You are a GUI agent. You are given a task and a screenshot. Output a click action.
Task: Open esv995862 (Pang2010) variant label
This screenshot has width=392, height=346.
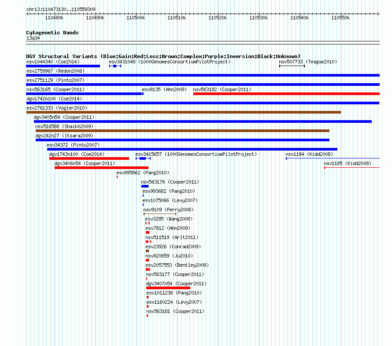[x=143, y=173]
